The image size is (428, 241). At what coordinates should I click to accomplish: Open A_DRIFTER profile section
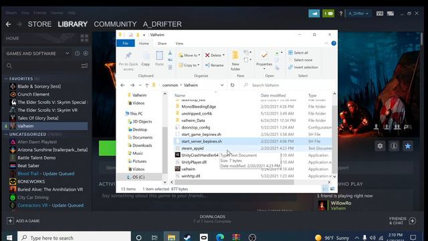pyautogui.click(x=162, y=24)
